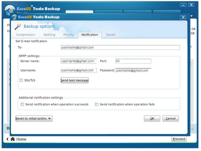201x151 pixels.
Task: Click the Home icon in main window
Action: pos(13,139)
